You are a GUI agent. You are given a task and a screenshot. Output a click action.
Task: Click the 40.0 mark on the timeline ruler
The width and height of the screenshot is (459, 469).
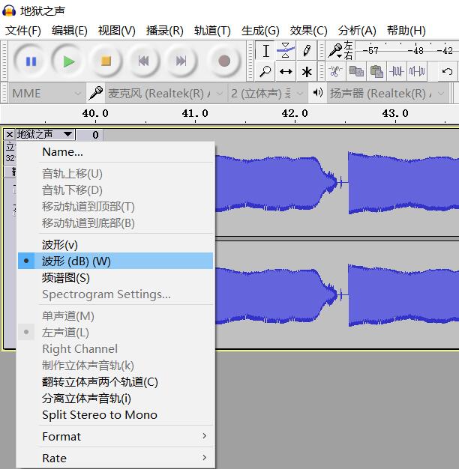(x=95, y=113)
